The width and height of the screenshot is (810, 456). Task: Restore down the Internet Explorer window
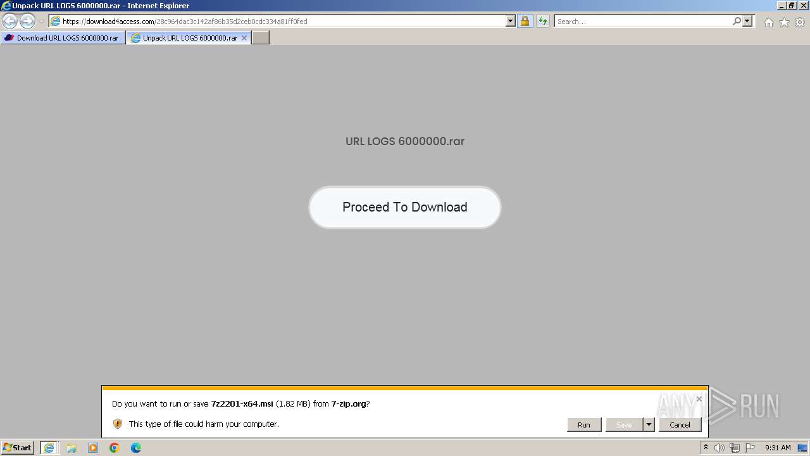pyautogui.click(x=792, y=6)
